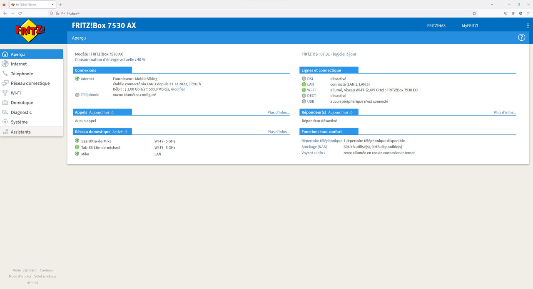The height and width of the screenshot is (289, 533).
Task: Click the green LAN status indicator
Action: pyautogui.click(x=304, y=84)
